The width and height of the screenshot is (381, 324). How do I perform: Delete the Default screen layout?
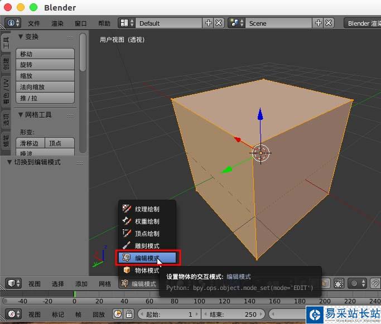point(219,23)
